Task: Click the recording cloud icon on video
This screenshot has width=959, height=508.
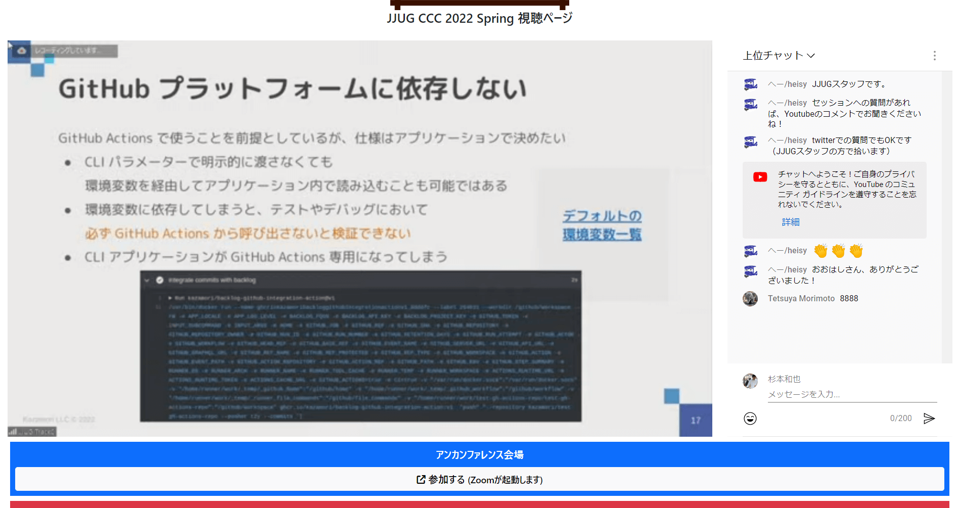Action: [21, 51]
